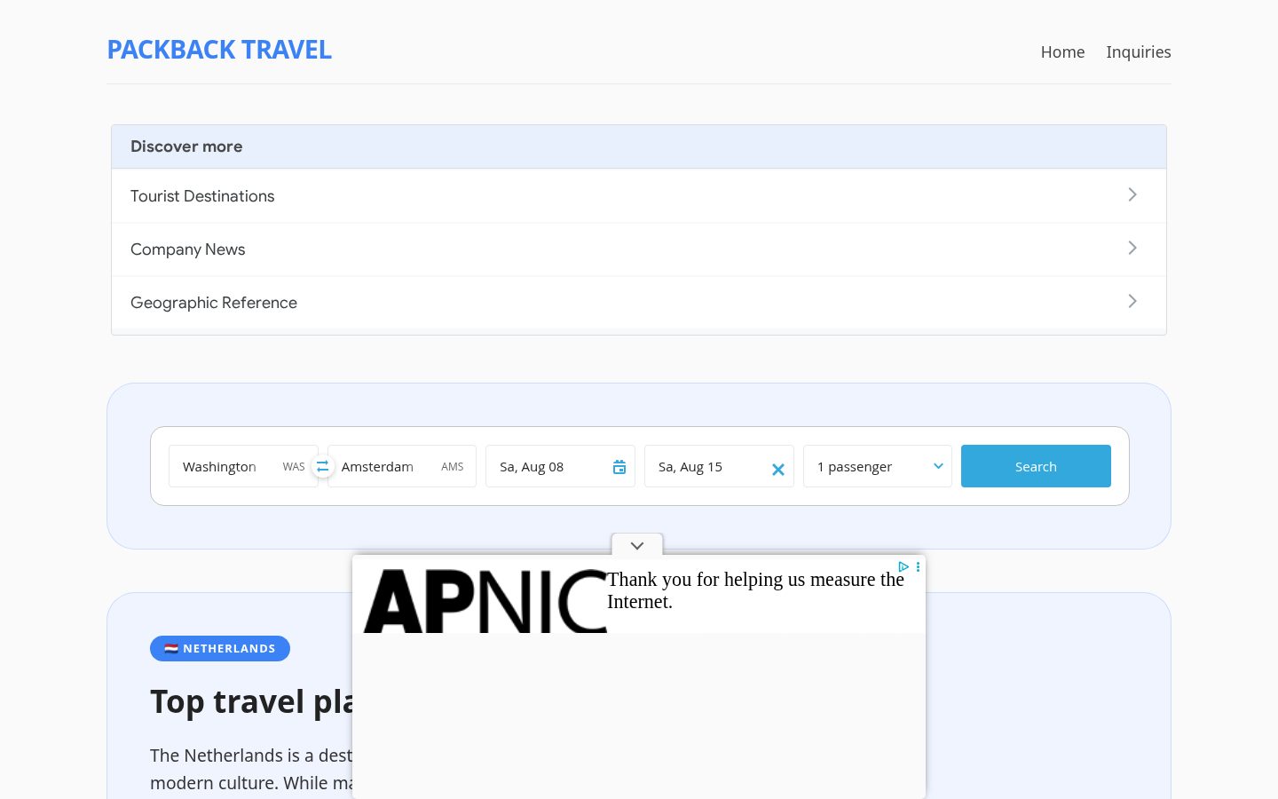Expand the Tourist Destinations chevron arrow

pyautogui.click(x=1132, y=194)
